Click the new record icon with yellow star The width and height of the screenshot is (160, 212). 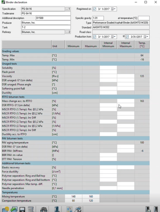(x=5, y=209)
